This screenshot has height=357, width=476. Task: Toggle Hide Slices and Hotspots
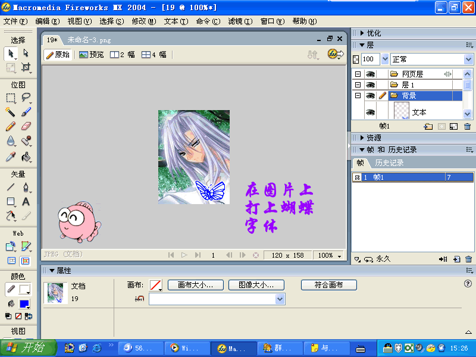pyautogui.click(x=11, y=261)
